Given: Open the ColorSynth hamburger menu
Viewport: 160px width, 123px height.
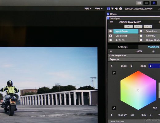Looking at the screenshot, I should pos(111,22).
